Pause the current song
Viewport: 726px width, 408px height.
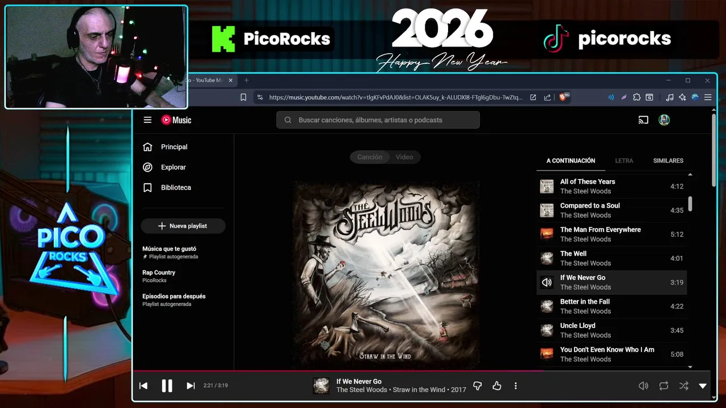point(167,386)
